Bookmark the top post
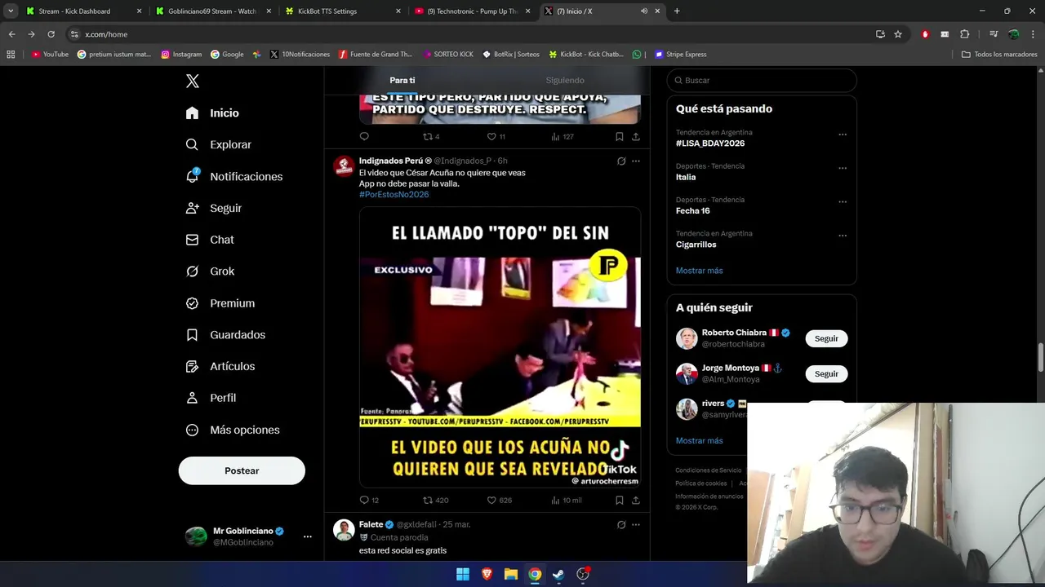The width and height of the screenshot is (1045, 587). (x=620, y=136)
